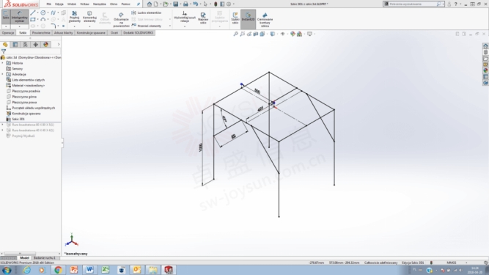Click the Save icon in title toolbar
Screen dimensions: 489x275
175,4
